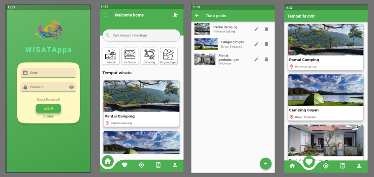This screenshot has width=374, height=177.
Task: Click the 'Data posts' header title
Action: 216,16
